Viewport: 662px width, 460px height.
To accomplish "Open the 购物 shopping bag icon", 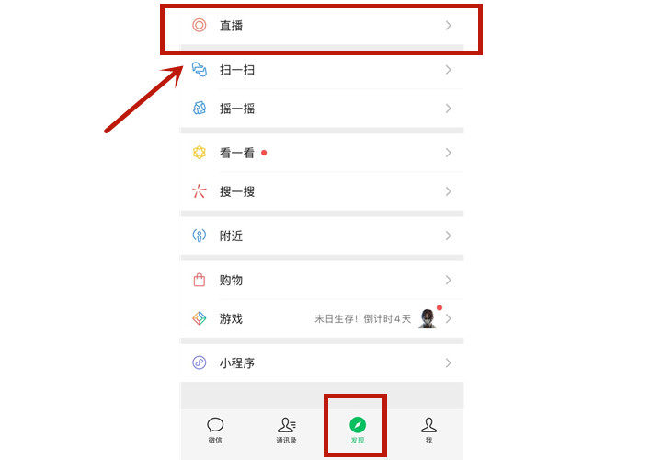I will coord(200,280).
